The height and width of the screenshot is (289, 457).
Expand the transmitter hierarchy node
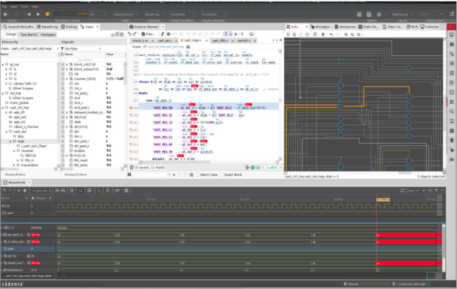click(x=14, y=165)
